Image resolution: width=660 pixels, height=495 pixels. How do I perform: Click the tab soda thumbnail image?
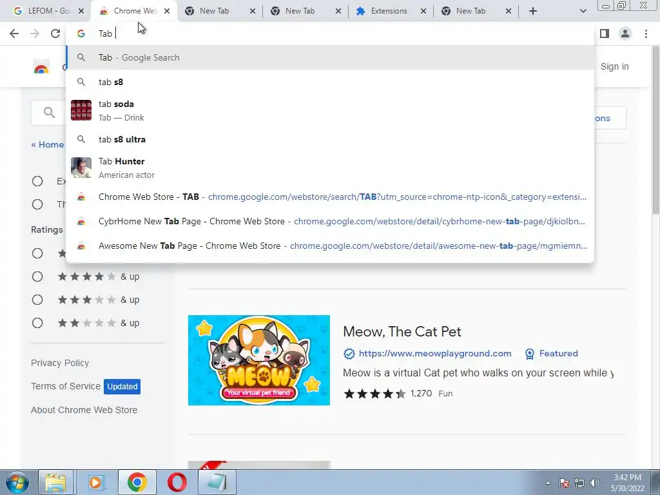click(81, 110)
